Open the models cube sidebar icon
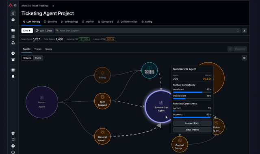Image resolution: width=260 pixels, height=154 pixels. (13, 20)
